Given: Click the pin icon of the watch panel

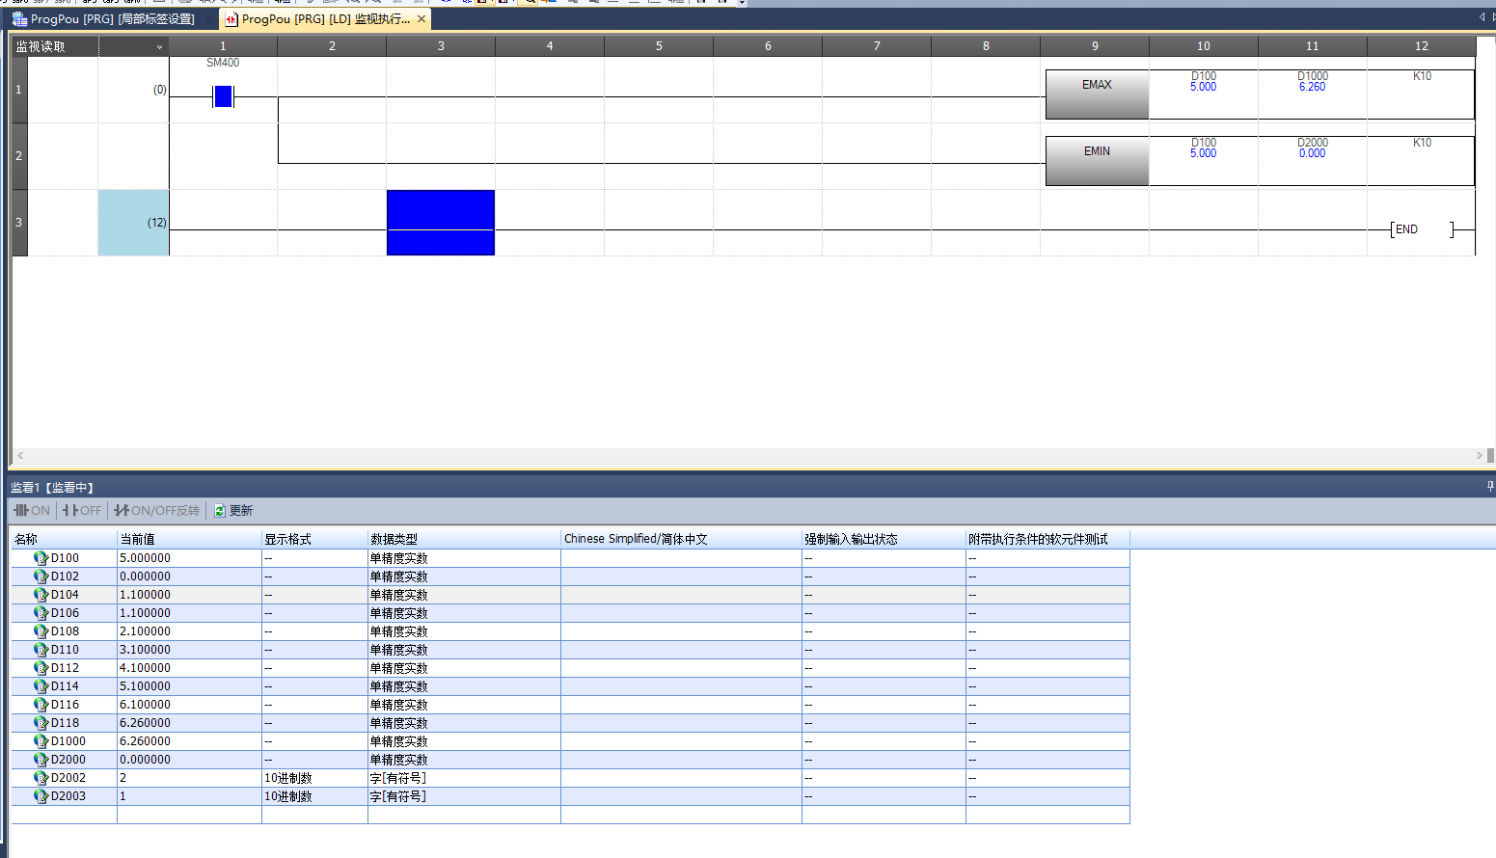Looking at the screenshot, I should 1489,487.
